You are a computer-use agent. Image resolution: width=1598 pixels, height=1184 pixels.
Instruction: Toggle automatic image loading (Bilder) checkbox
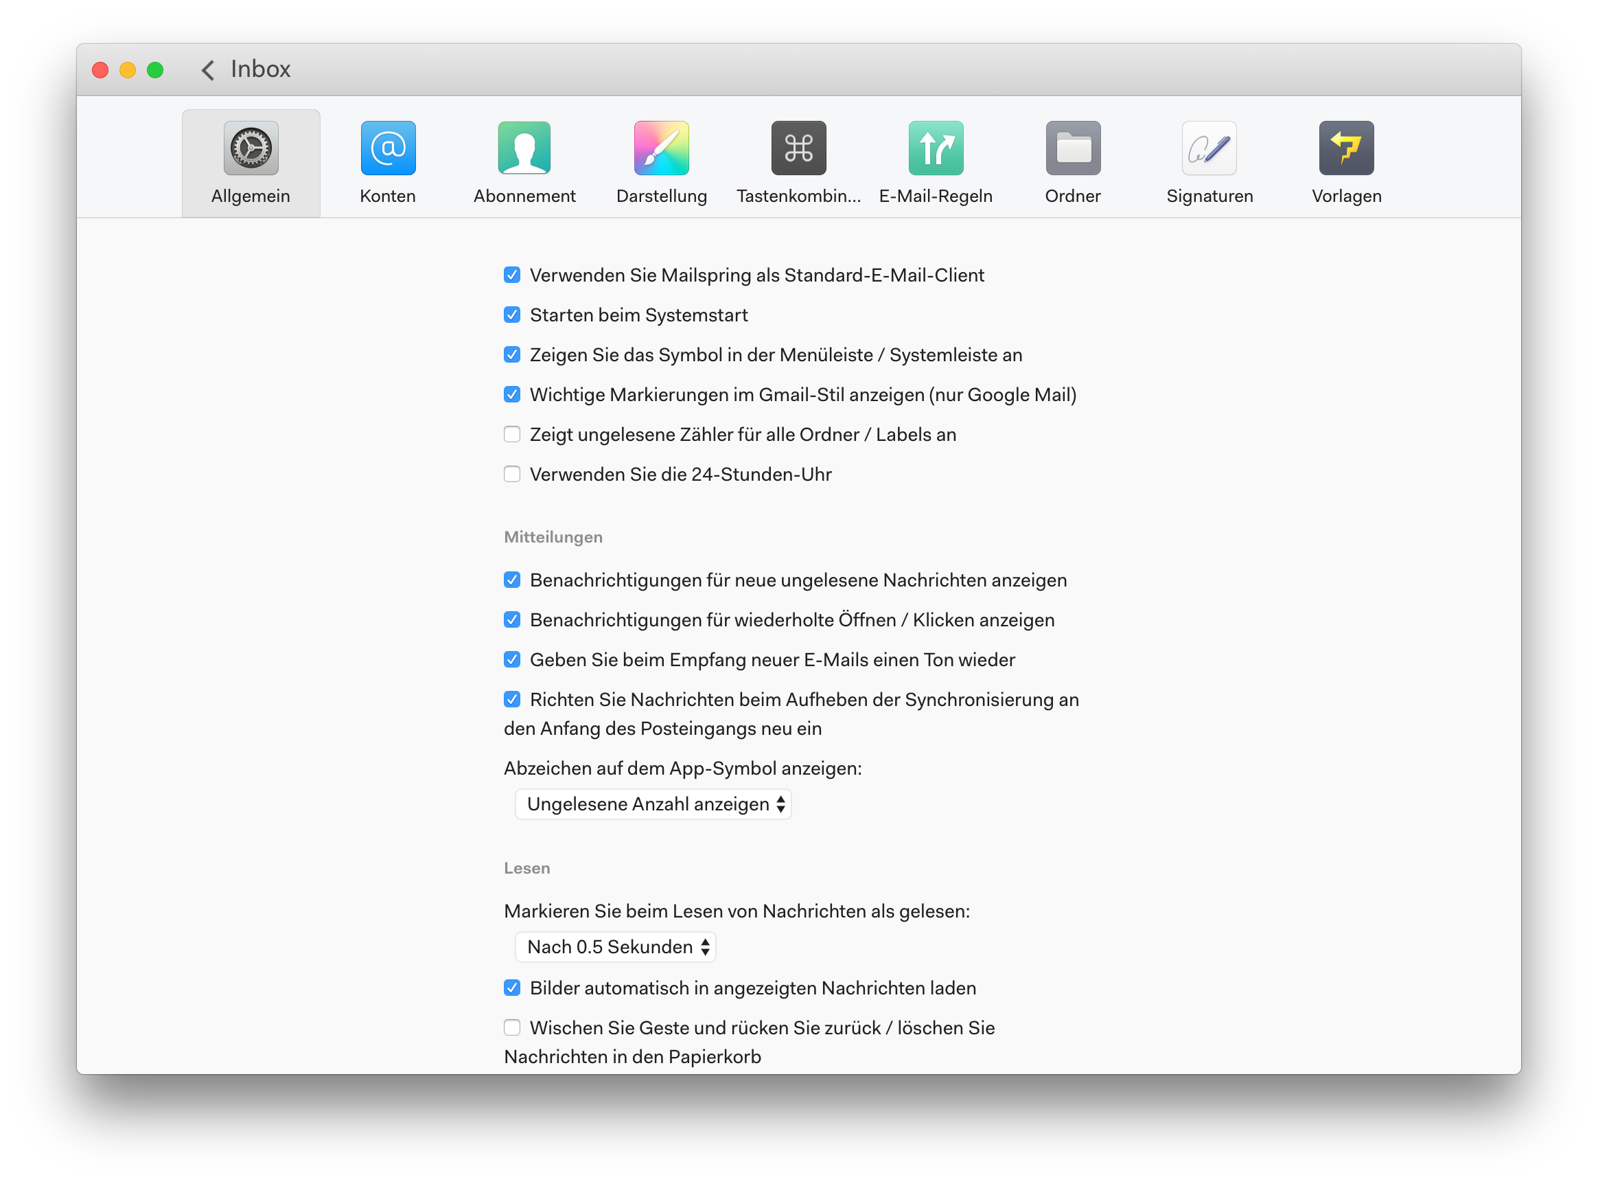click(512, 988)
